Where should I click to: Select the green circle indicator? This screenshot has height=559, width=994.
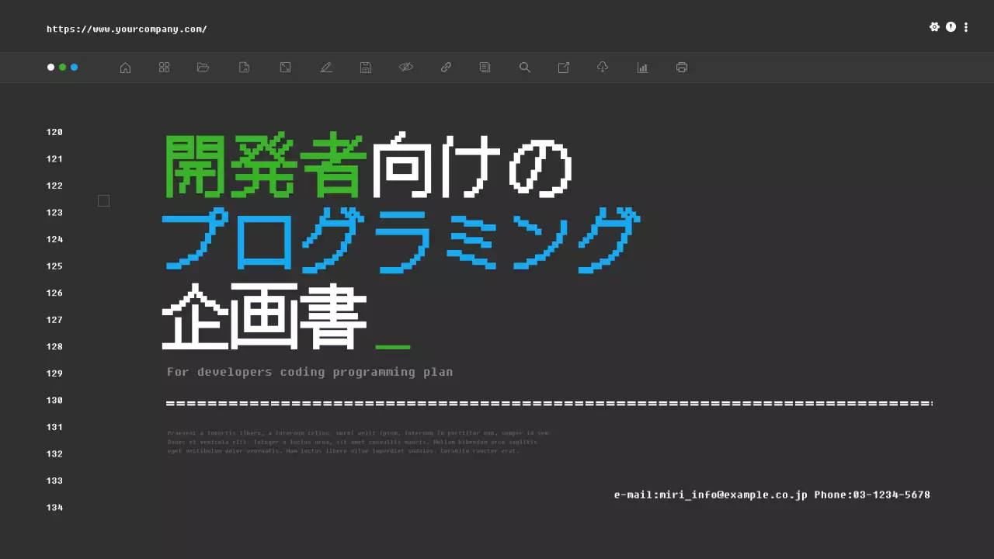tap(61, 68)
